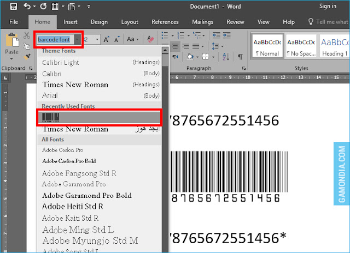This screenshot has width=350, height=253.
Task: Click the Format Painter brush icon
Action: (x=27, y=57)
